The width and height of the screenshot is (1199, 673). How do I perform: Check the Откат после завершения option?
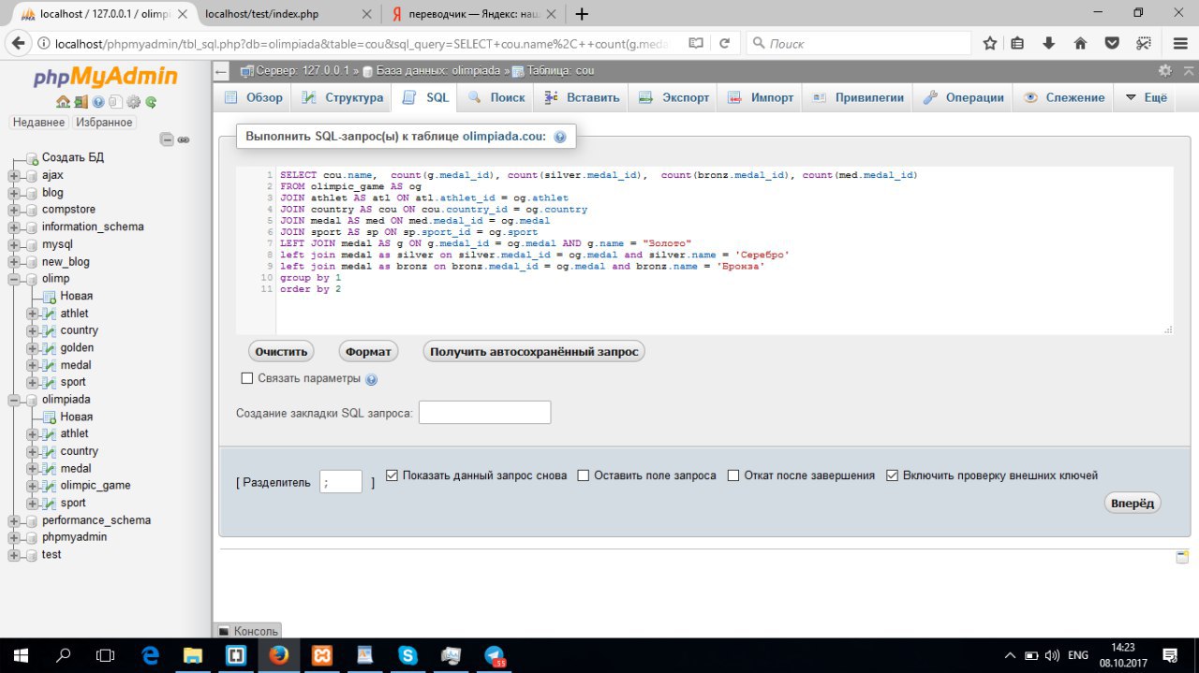click(x=733, y=475)
